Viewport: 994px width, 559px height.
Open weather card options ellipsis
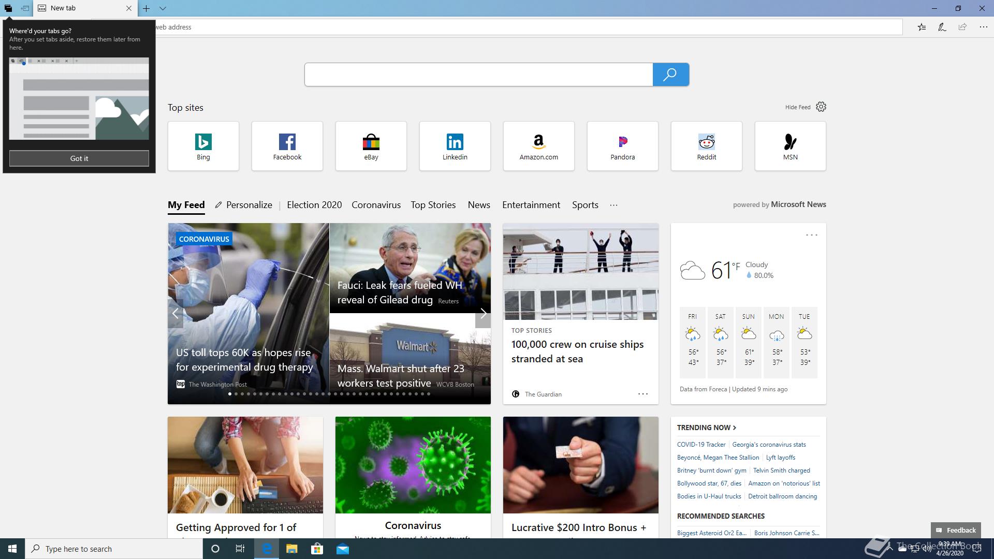tap(812, 235)
